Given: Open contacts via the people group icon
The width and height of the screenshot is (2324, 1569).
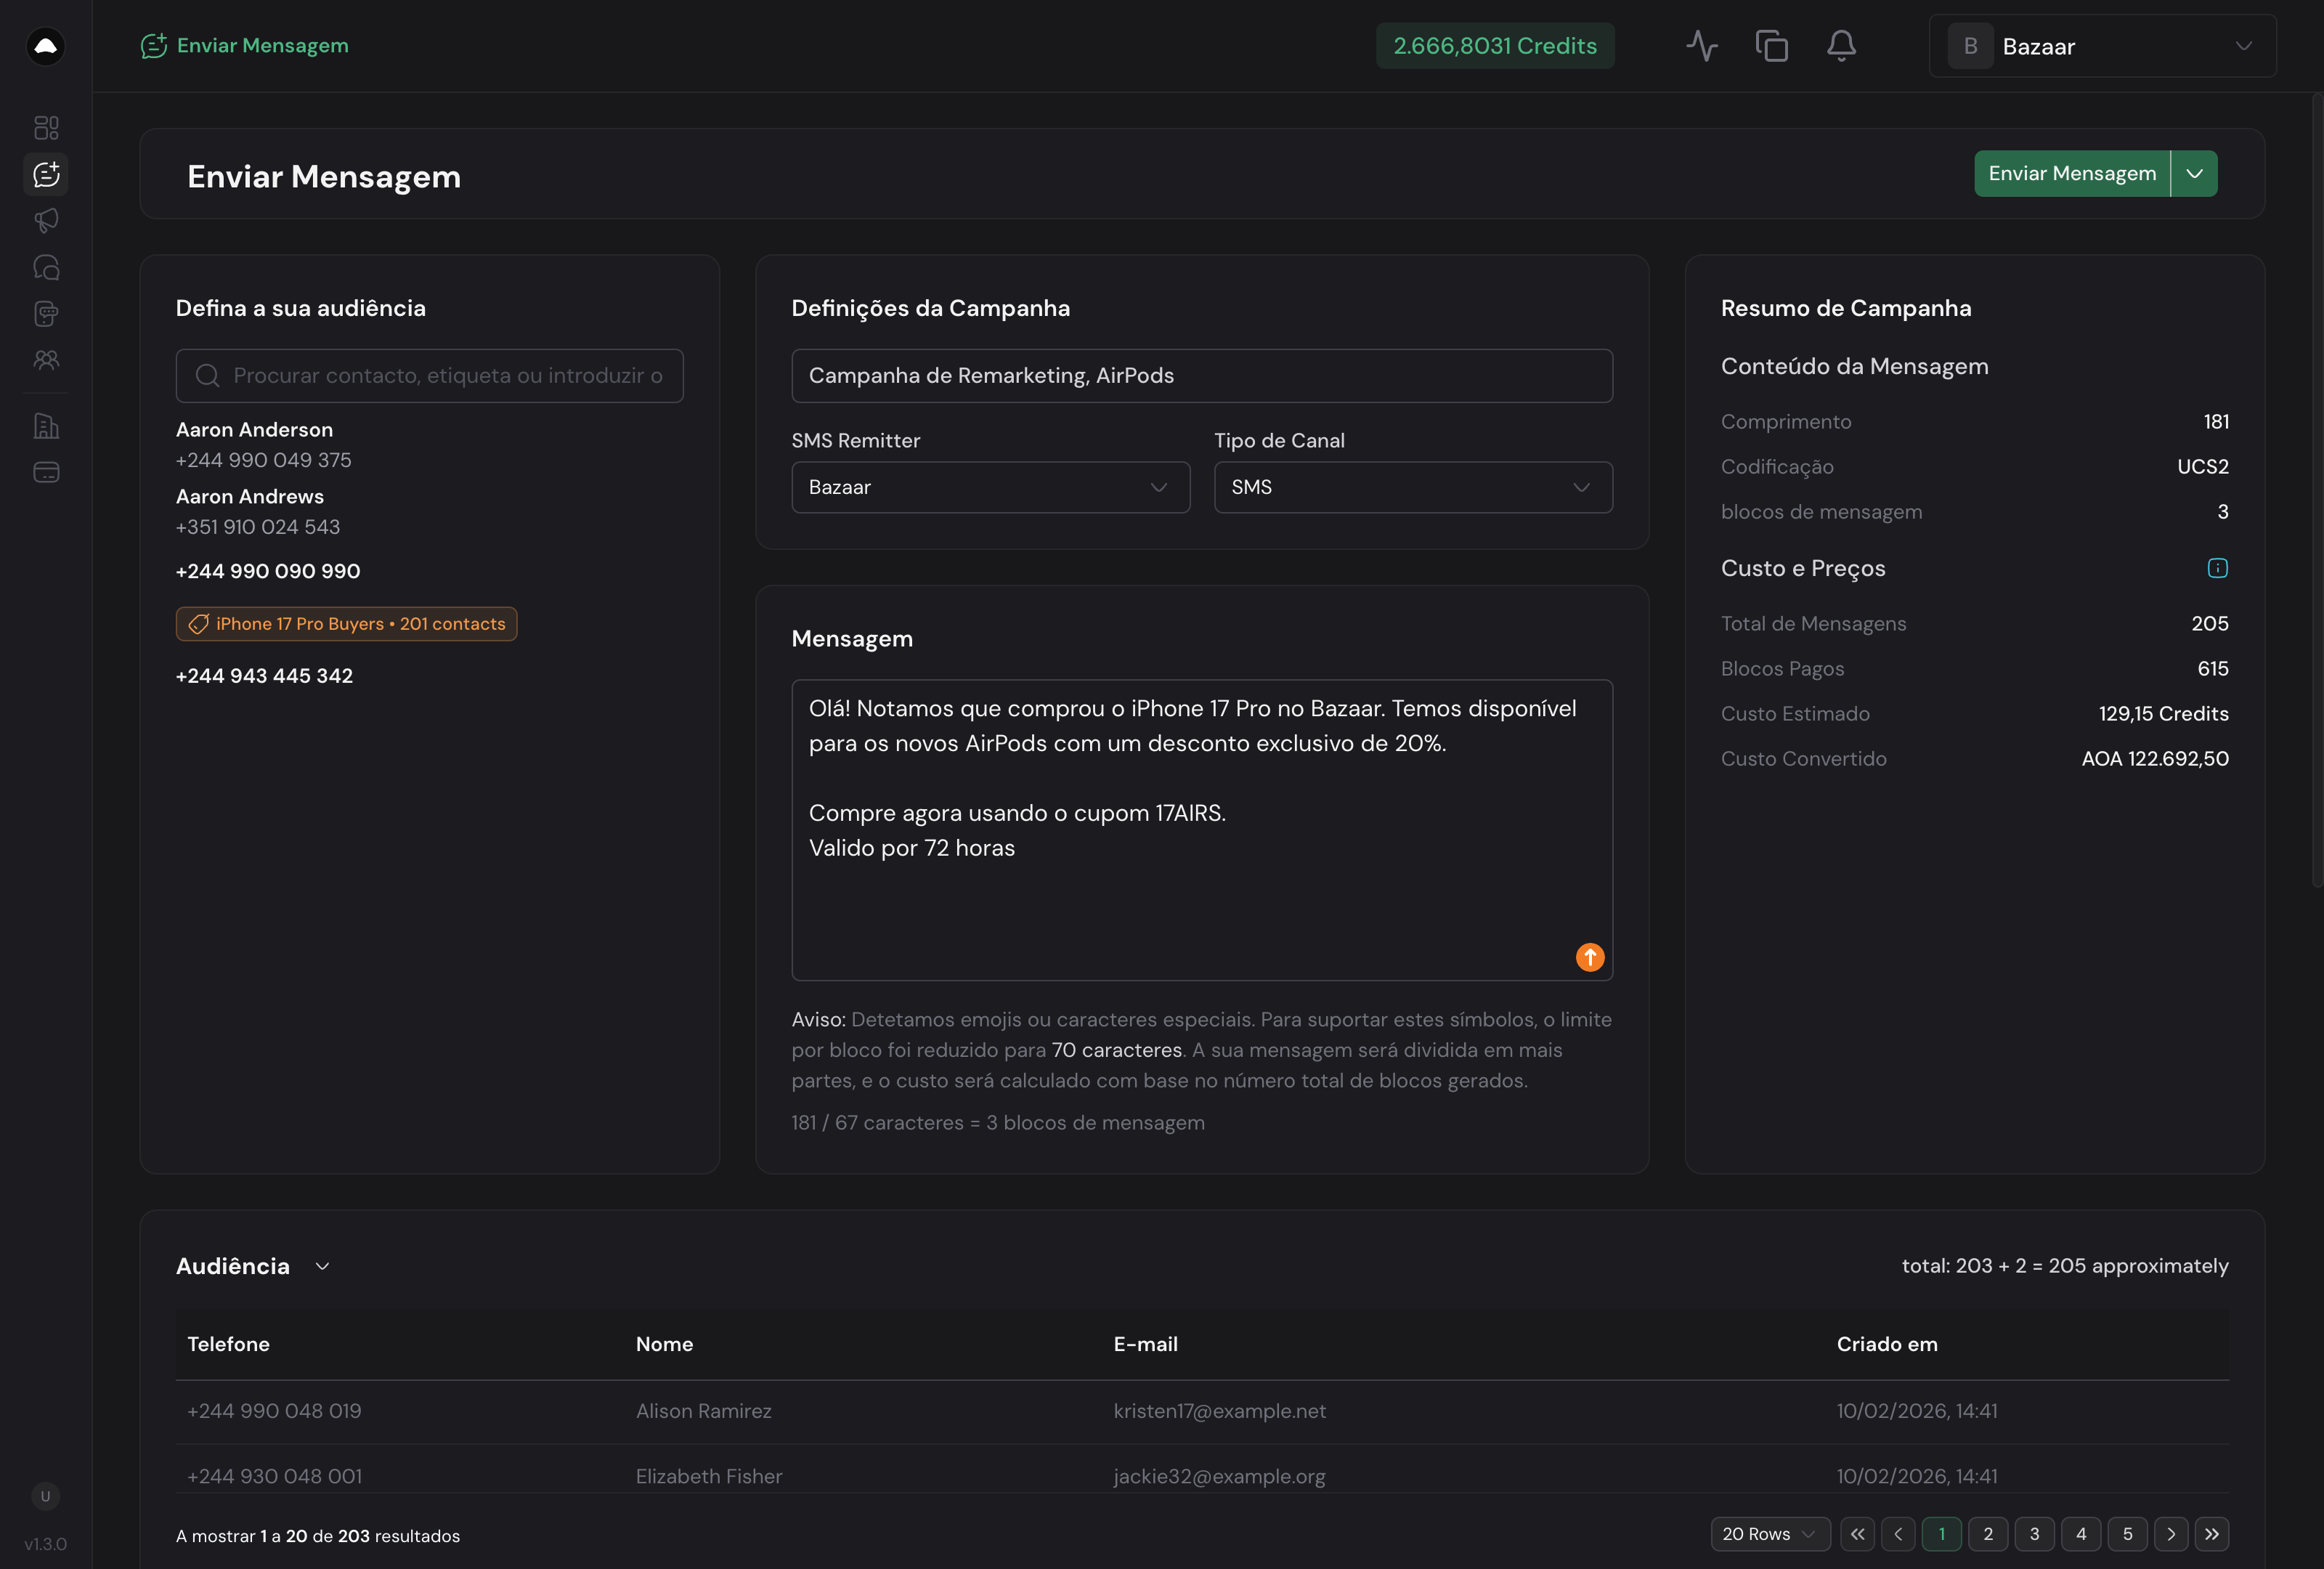Looking at the screenshot, I should 46,360.
